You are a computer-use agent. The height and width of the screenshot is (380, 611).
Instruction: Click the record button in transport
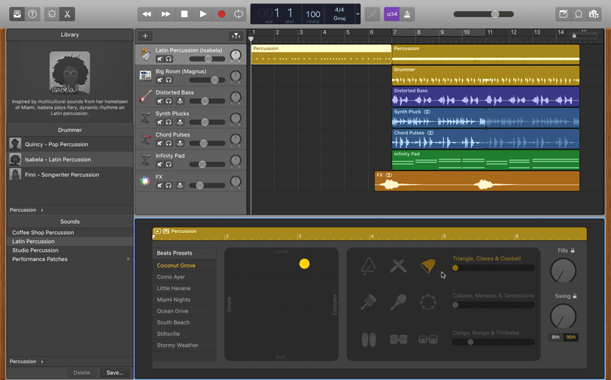click(221, 14)
